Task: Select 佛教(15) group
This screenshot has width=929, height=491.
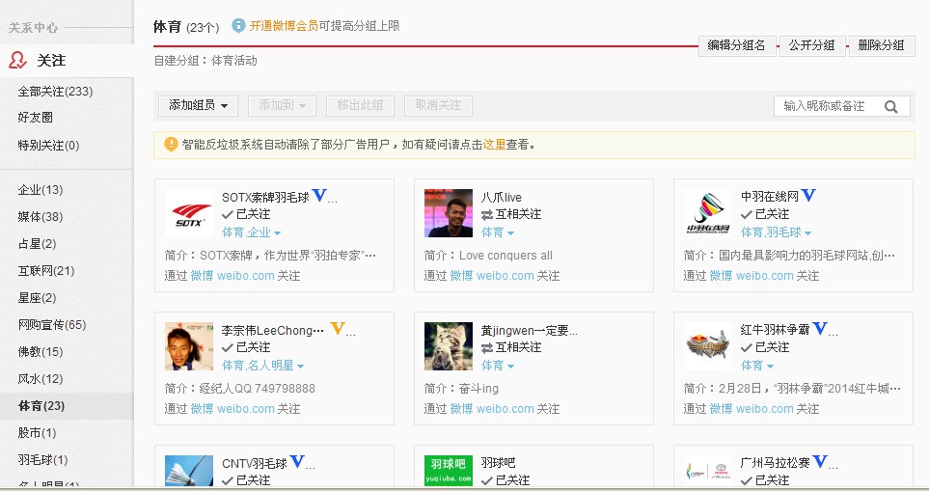Action: [41, 352]
